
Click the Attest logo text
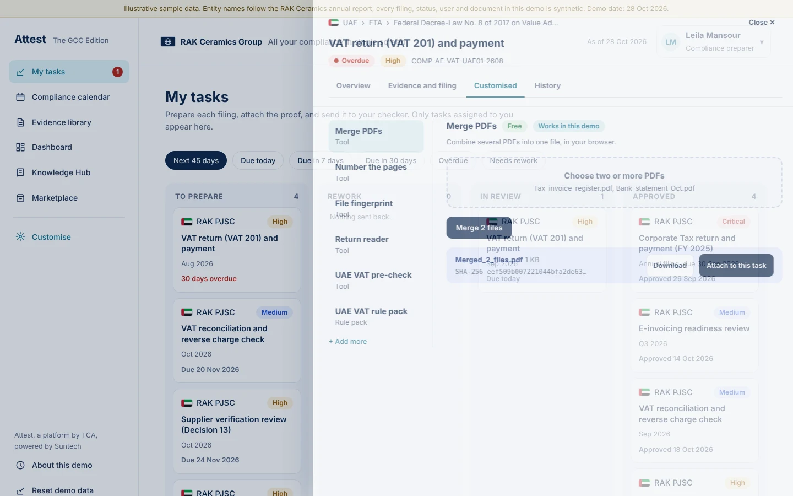pos(30,39)
